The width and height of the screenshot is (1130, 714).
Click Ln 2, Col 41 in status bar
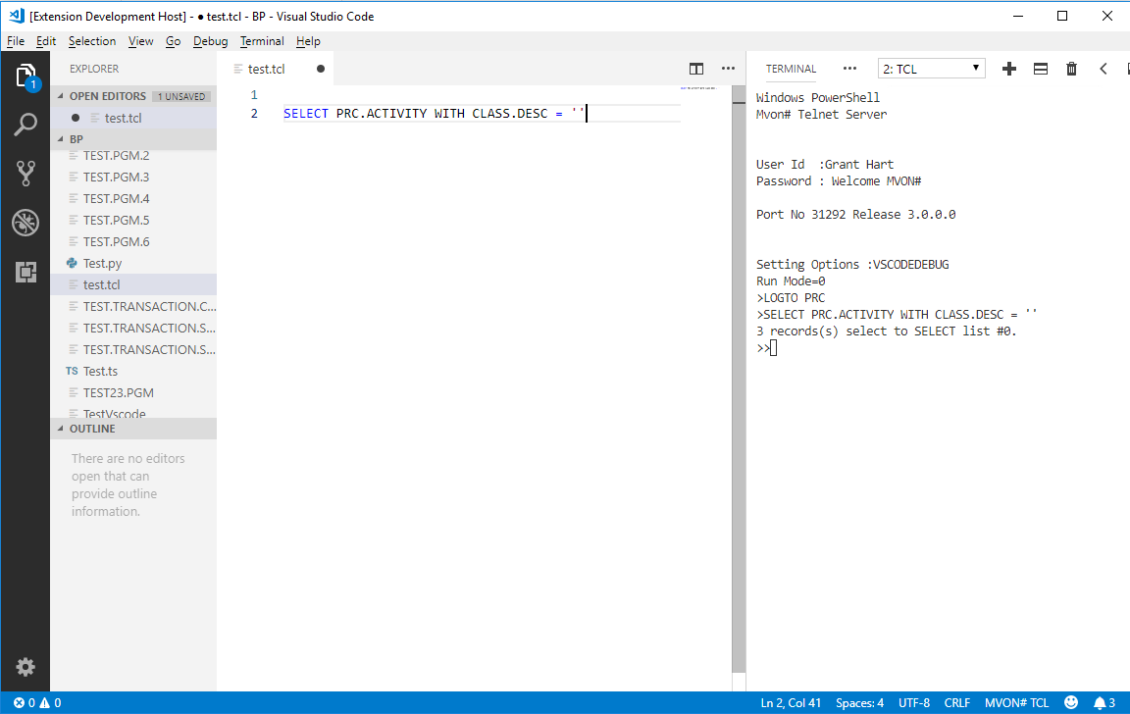[x=791, y=702]
